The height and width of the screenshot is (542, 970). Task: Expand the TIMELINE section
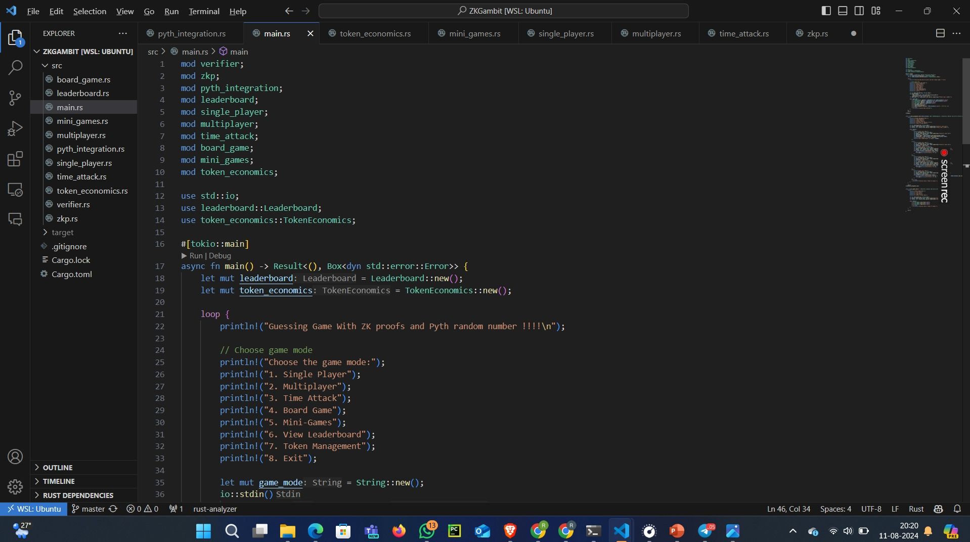84,481
